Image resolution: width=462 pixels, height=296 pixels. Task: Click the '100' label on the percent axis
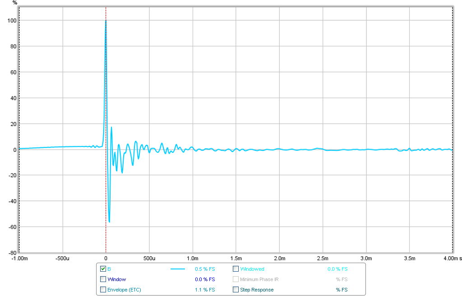tap(12, 21)
